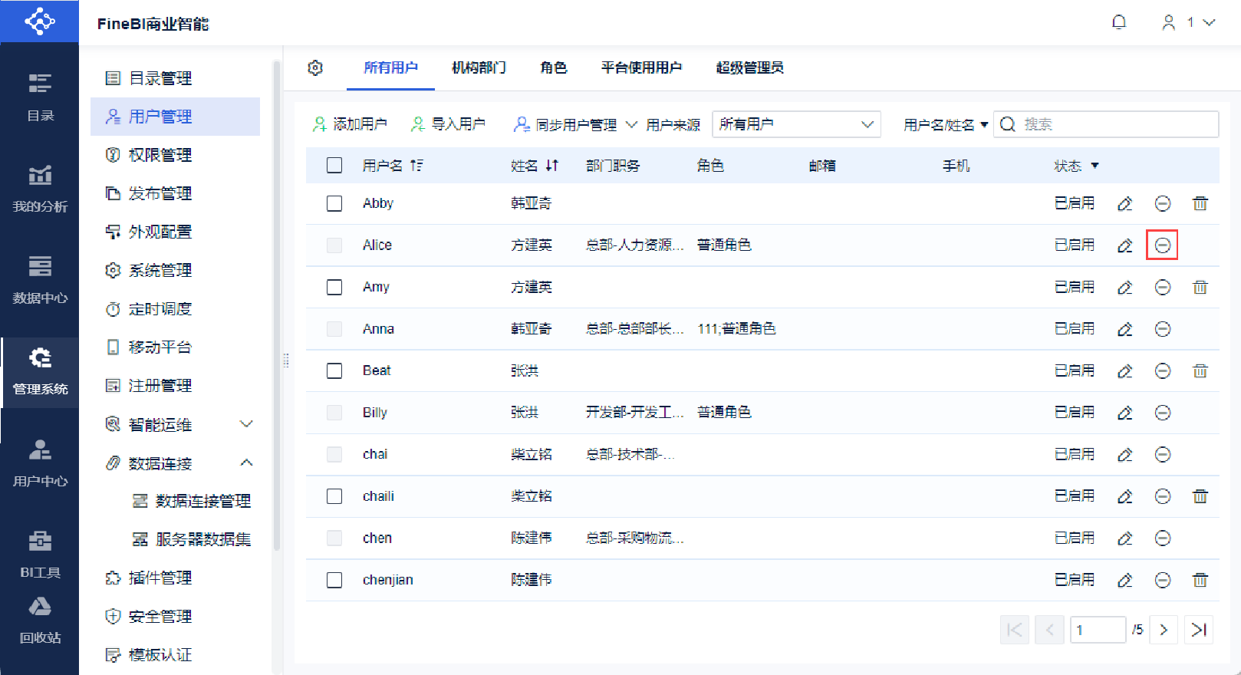Click the 添加用户 button

(x=350, y=124)
